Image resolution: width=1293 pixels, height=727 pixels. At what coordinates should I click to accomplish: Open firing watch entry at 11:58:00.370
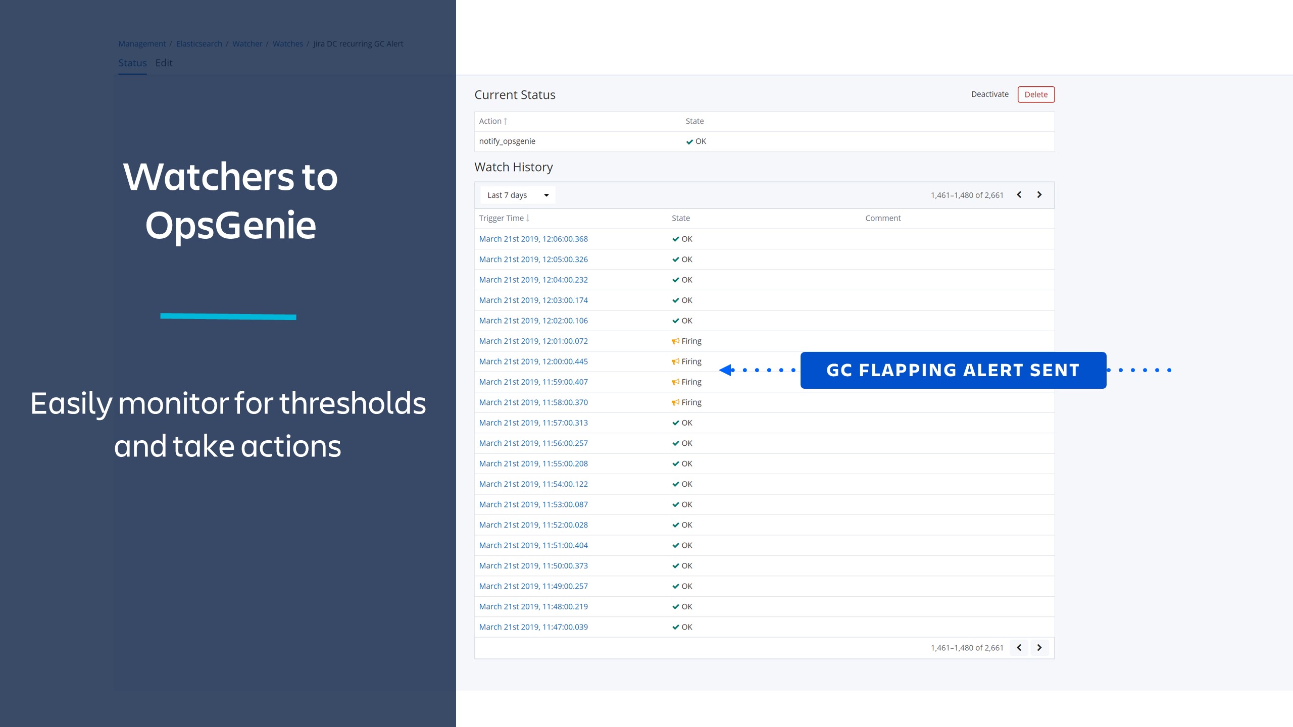pos(533,402)
